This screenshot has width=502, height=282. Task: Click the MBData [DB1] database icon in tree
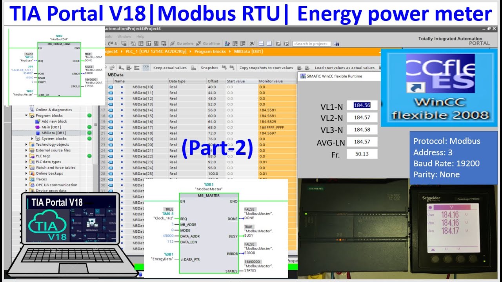(x=38, y=133)
